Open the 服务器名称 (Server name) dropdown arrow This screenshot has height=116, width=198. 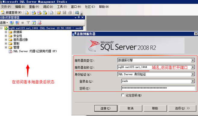point(193,67)
